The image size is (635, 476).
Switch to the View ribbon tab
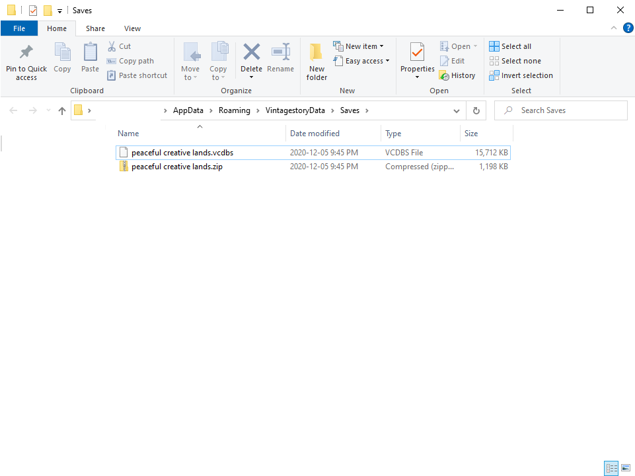132,28
